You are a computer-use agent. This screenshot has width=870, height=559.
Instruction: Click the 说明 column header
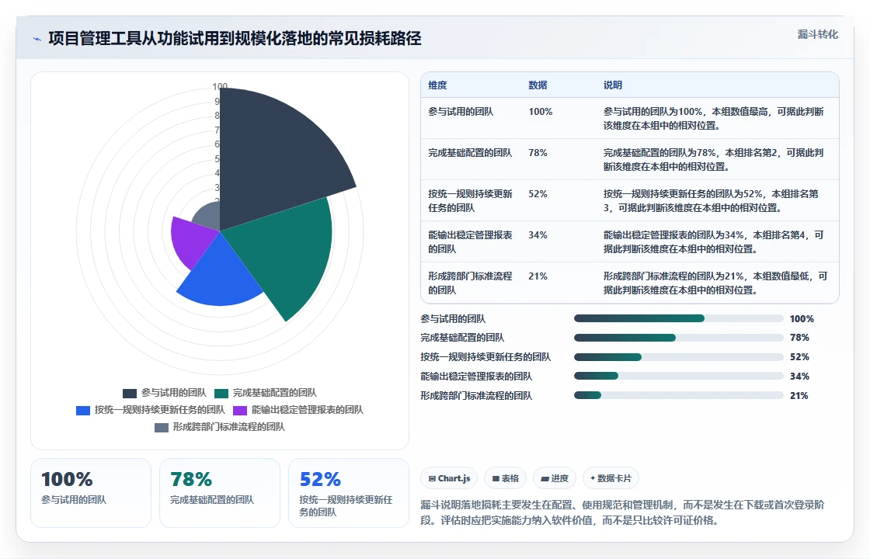coord(613,85)
